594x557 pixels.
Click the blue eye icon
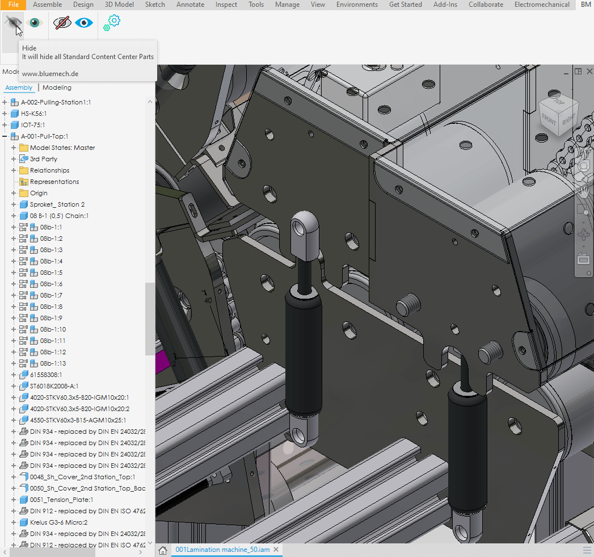point(84,23)
